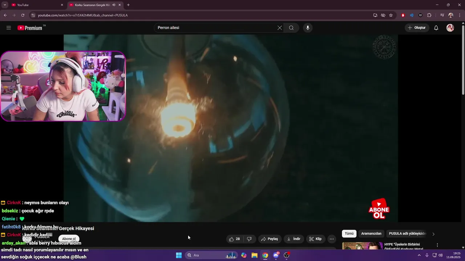The image size is (465, 261).
Task: Open the Extensions puzzle menu
Action: point(429,15)
